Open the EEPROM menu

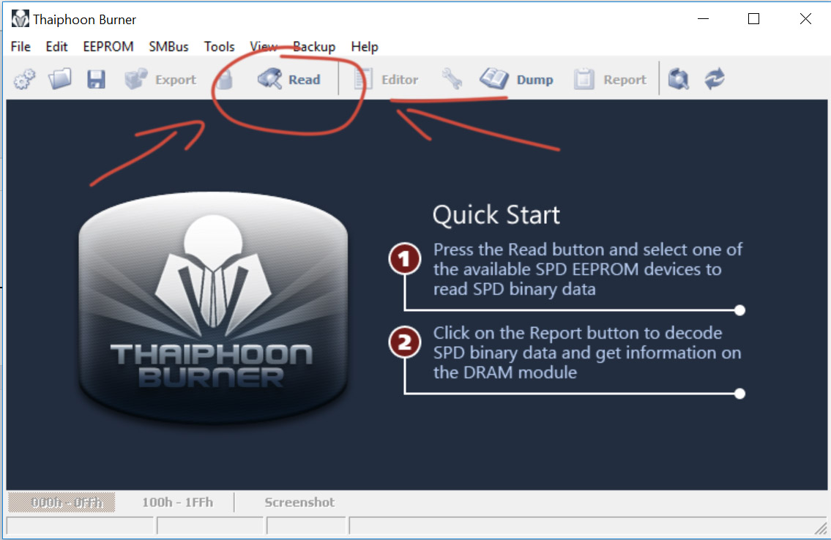pyautogui.click(x=108, y=47)
